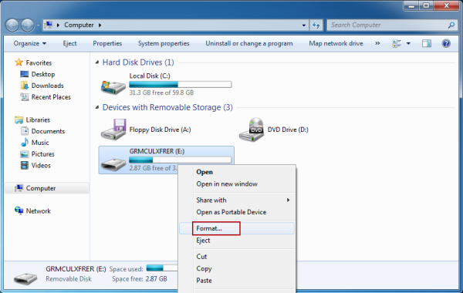Open the view options dropdown arrow
This screenshot has width=463, height=293.
click(x=408, y=43)
